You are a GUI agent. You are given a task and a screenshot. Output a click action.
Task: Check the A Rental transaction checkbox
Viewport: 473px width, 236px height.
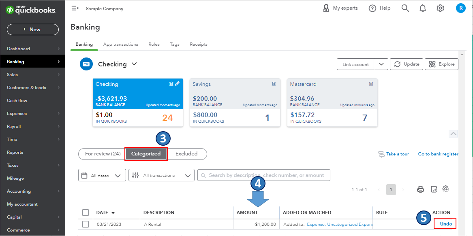86,224
